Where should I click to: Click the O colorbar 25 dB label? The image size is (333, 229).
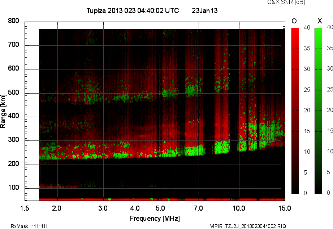coord(307,90)
